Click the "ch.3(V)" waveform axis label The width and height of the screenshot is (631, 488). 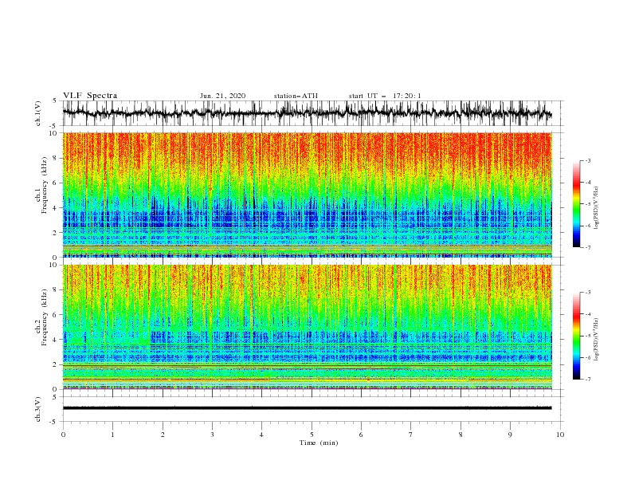(38, 409)
